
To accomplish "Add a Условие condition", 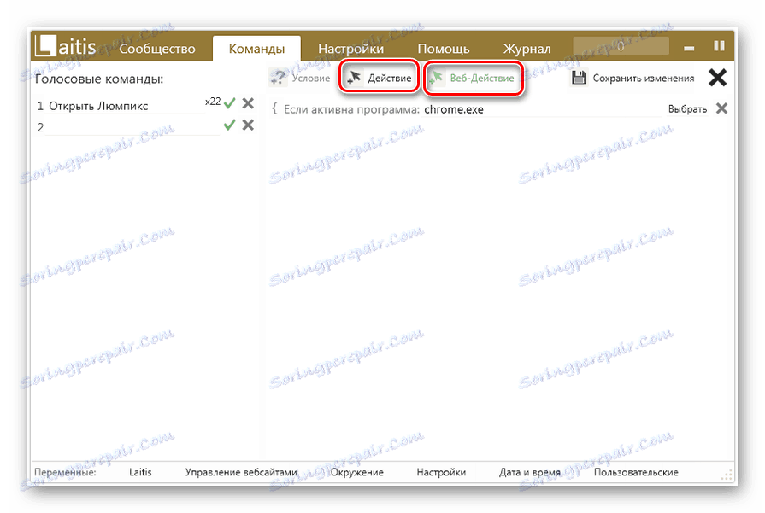I will (x=301, y=78).
